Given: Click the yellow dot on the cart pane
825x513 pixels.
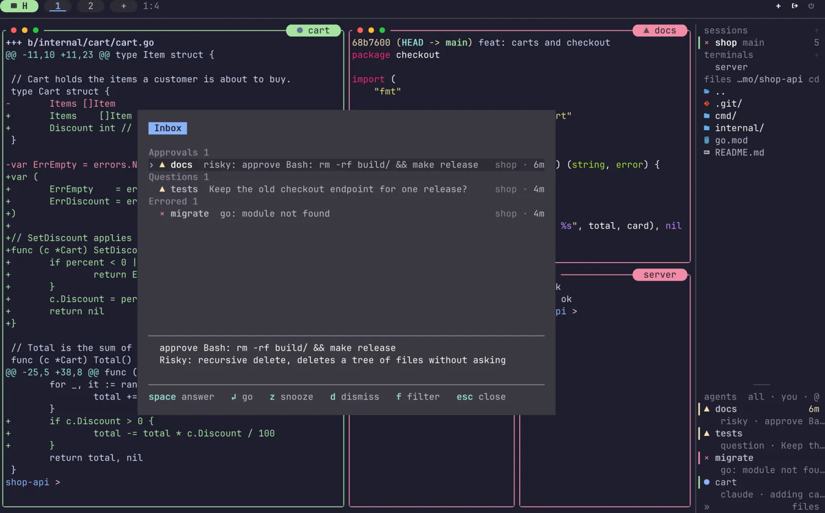Looking at the screenshot, I should click(x=25, y=30).
